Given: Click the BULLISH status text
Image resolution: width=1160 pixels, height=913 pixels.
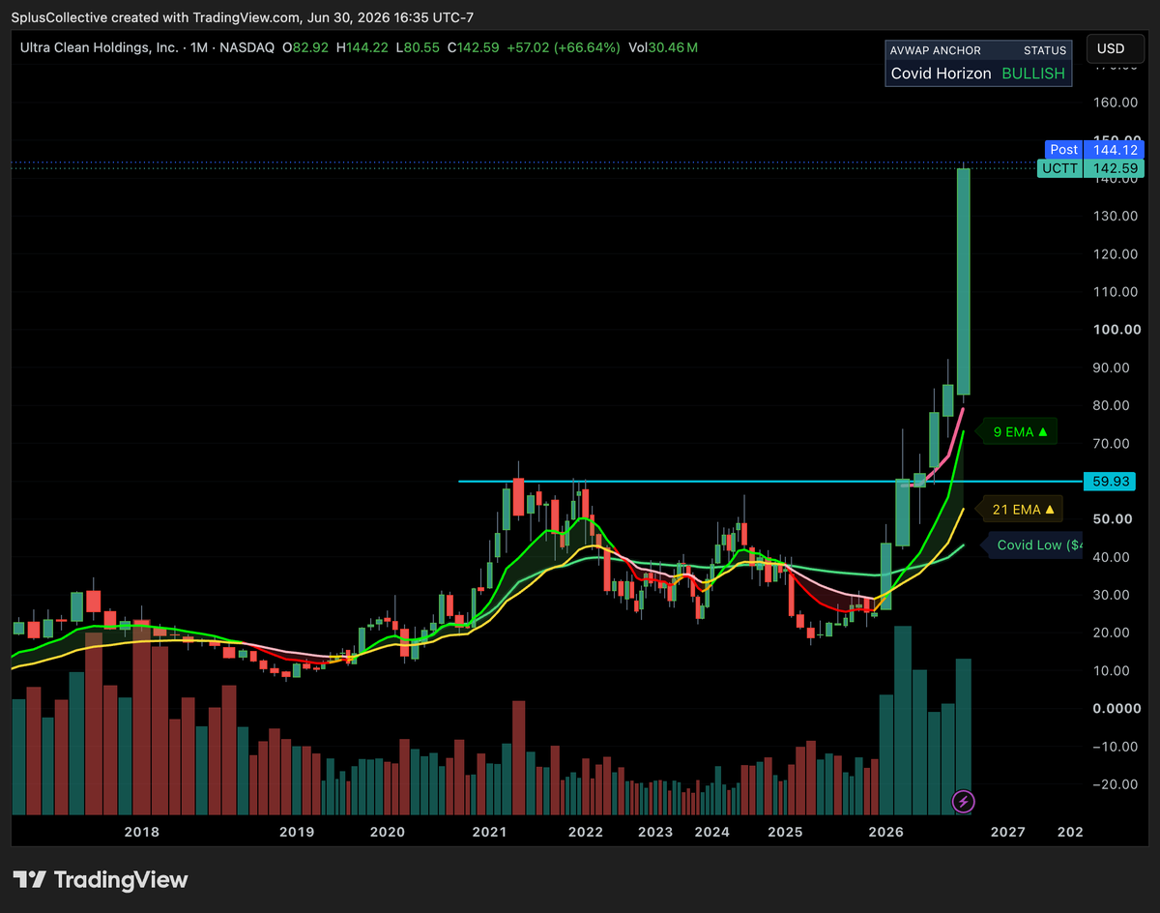Looking at the screenshot, I should pos(1032,74).
